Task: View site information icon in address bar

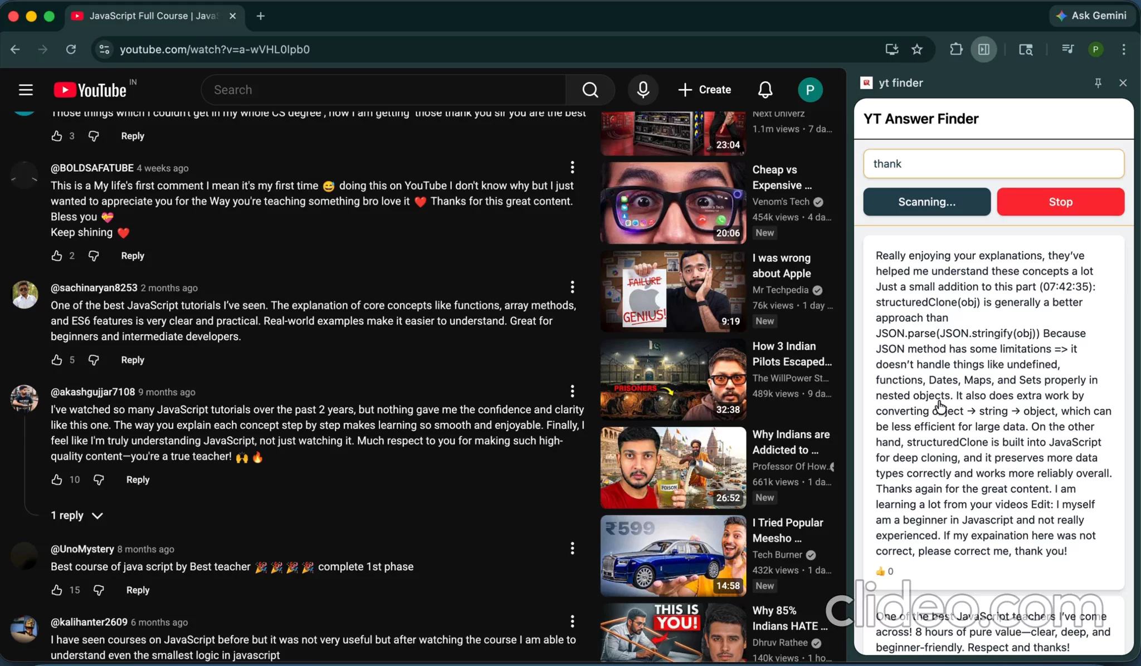Action: [104, 50]
